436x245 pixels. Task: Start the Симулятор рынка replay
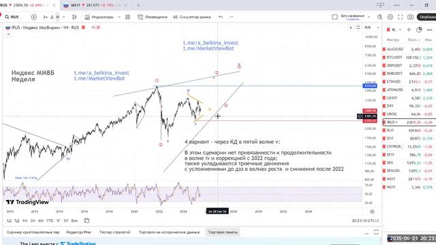pyautogui.click(x=192, y=17)
